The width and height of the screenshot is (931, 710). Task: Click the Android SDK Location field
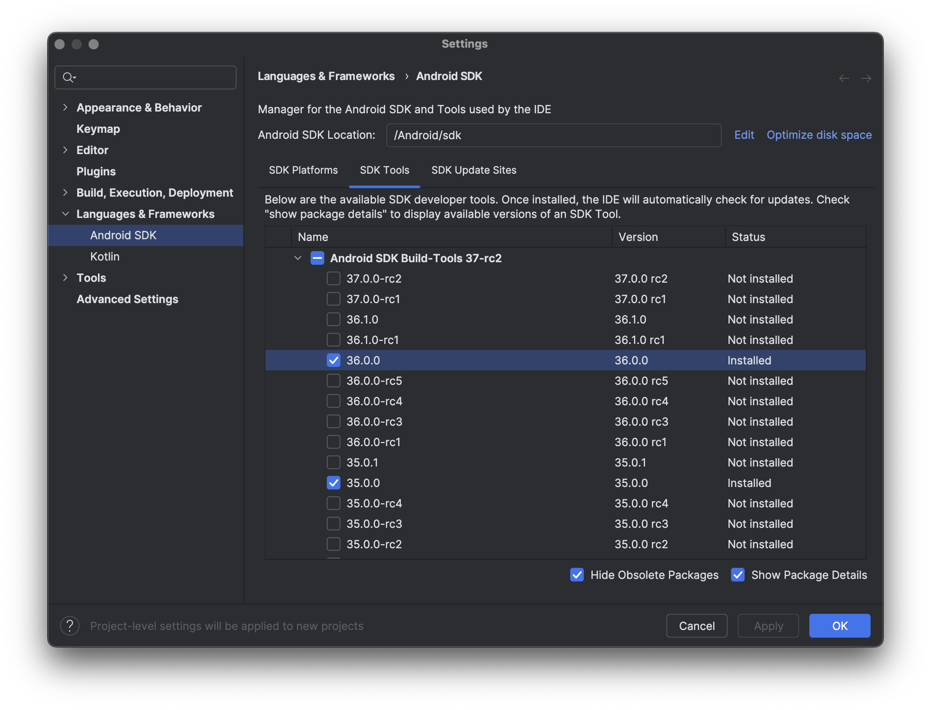point(553,135)
